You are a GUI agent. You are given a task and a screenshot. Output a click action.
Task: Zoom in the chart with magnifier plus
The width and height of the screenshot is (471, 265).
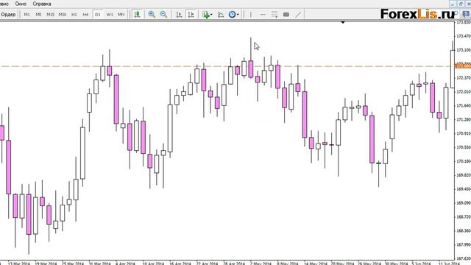(152, 15)
